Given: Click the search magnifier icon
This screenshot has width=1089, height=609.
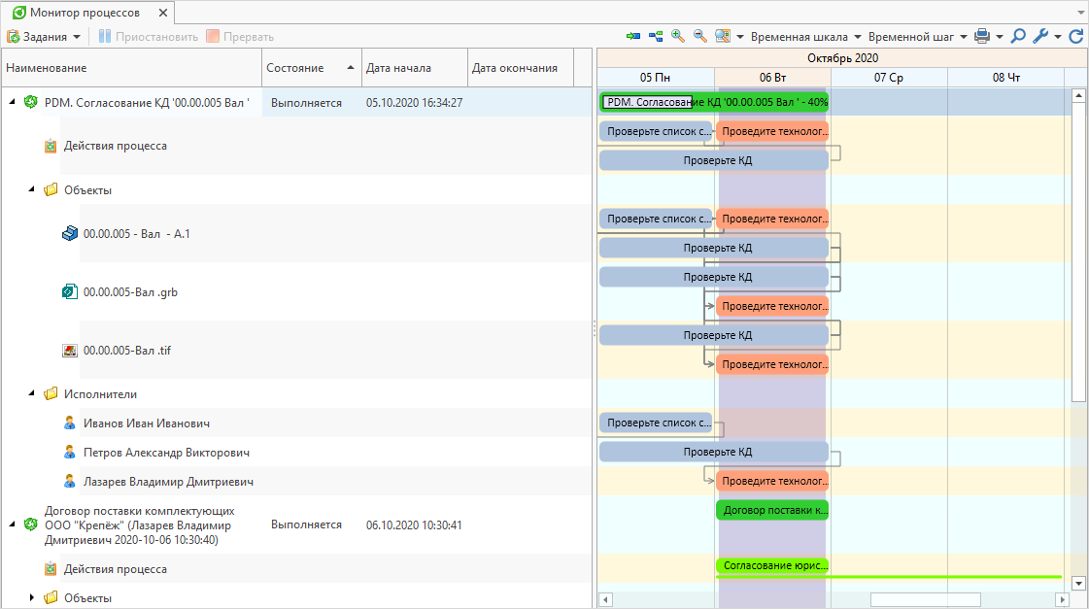Looking at the screenshot, I should (1017, 36).
